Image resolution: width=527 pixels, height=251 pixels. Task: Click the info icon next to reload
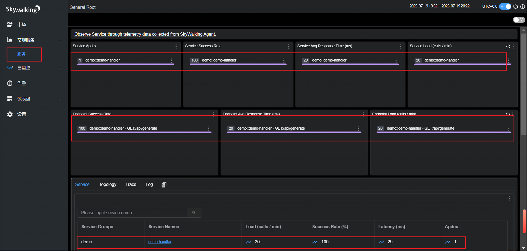(x=522, y=7)
